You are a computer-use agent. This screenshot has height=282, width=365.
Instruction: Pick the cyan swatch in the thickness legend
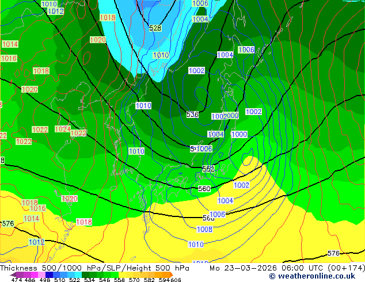pyautogui.click(x=78, y=275)
